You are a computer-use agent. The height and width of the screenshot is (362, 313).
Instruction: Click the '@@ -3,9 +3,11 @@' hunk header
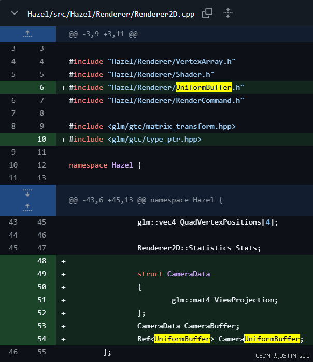[x=103, y=34]
